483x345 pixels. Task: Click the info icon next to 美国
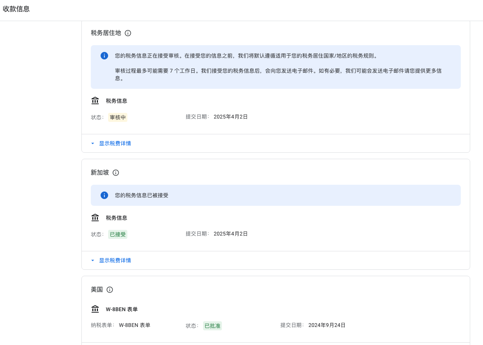pos(110,290)
